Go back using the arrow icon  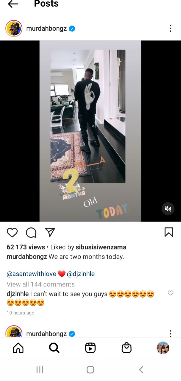13,4
